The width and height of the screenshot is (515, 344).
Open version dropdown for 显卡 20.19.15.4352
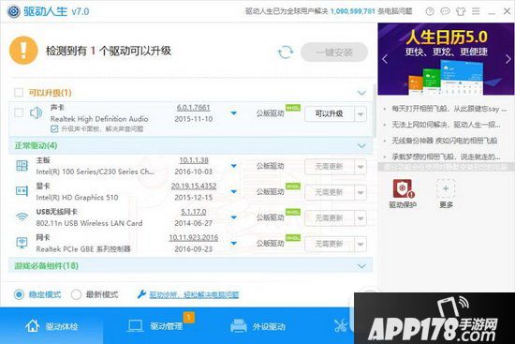tap(234, 191)
